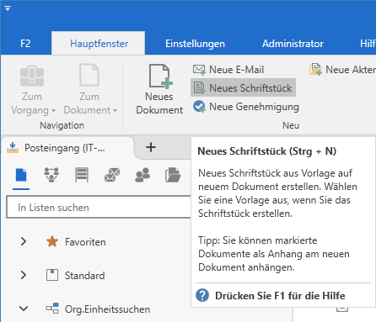Select the envelopes correspondence view icon
Screen dimensions: 376x322
112,175
